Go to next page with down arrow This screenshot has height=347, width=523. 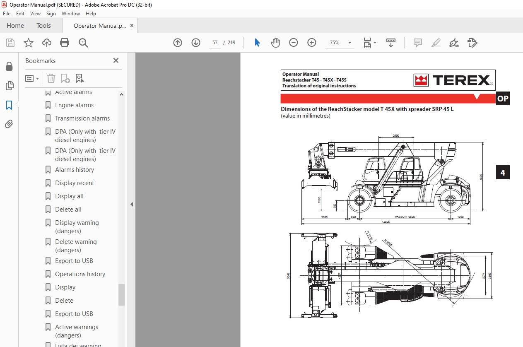[x=196, y=43]
